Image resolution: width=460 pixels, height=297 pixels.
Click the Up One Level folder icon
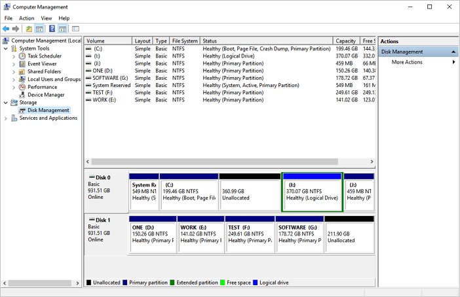29,29
